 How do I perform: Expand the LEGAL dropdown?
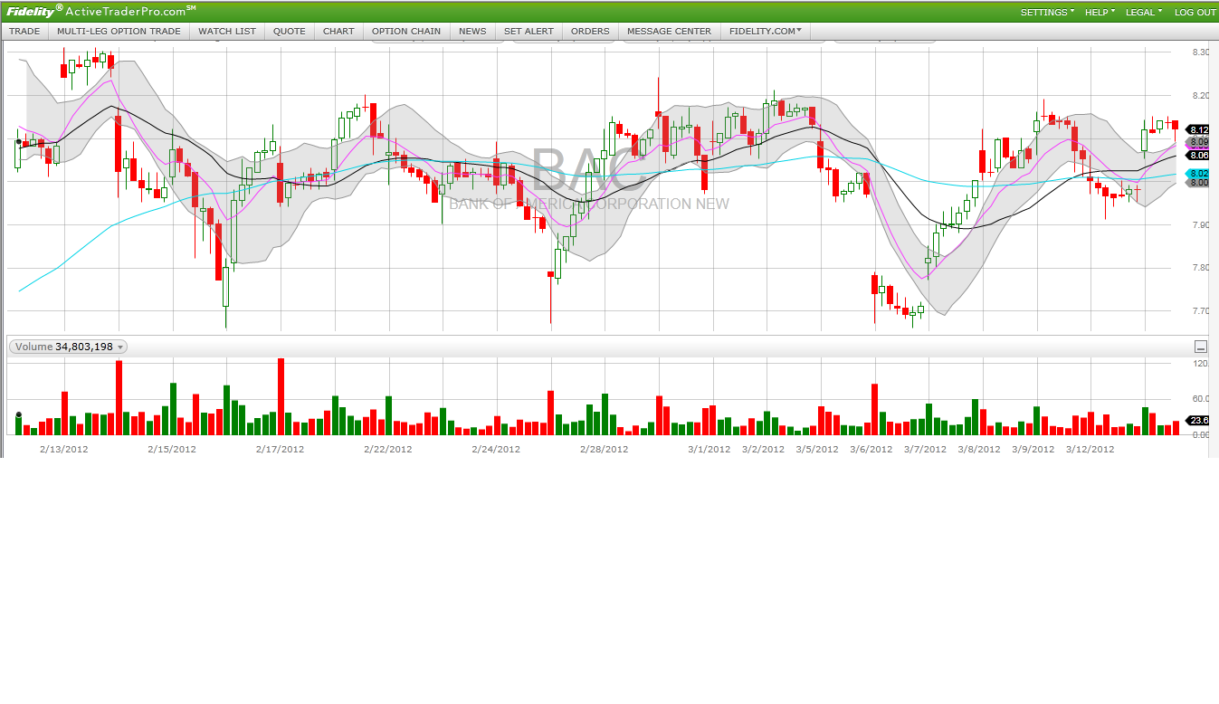point(1144,12)
